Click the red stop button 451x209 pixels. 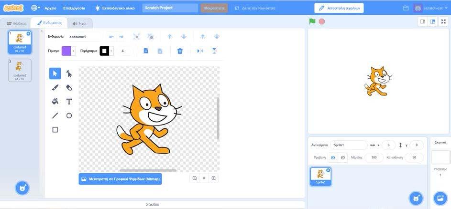(322, 21)
